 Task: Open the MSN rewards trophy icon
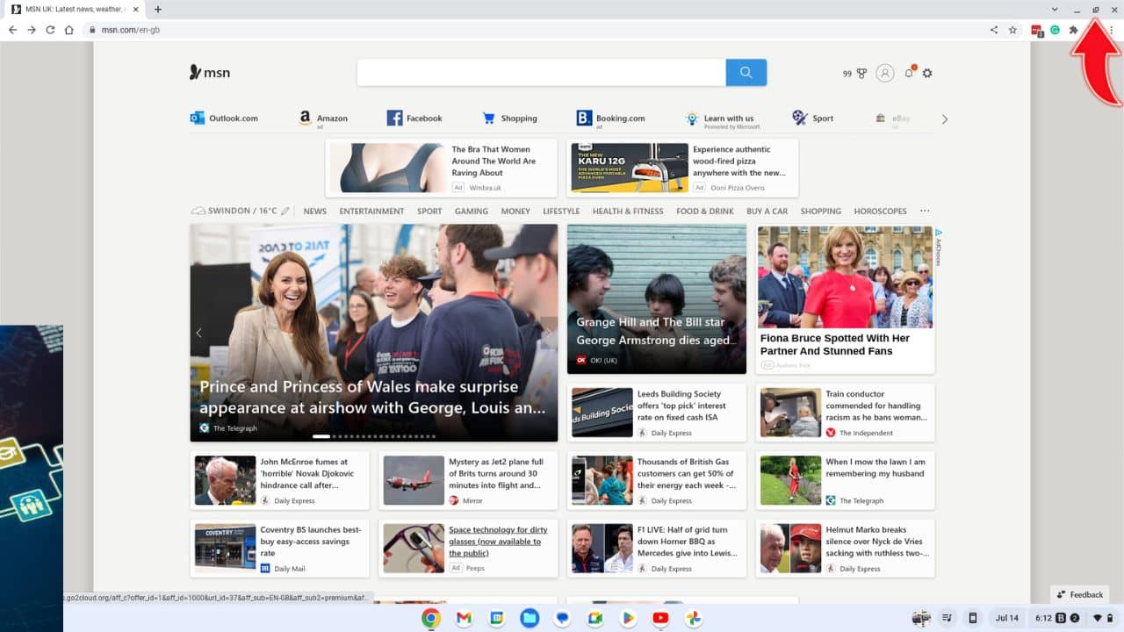coord(861,74)
